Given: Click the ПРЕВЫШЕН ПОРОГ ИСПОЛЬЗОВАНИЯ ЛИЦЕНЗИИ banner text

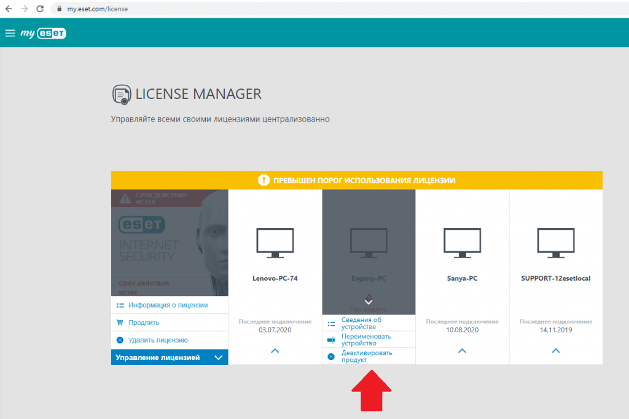Looking at the screenshot, I should tap(364, 181).
